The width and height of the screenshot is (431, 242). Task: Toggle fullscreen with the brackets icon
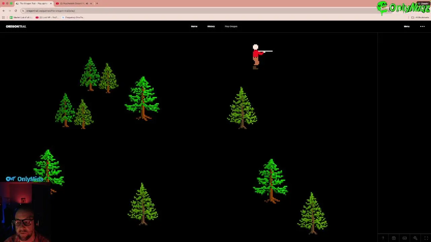click(426, 238)
